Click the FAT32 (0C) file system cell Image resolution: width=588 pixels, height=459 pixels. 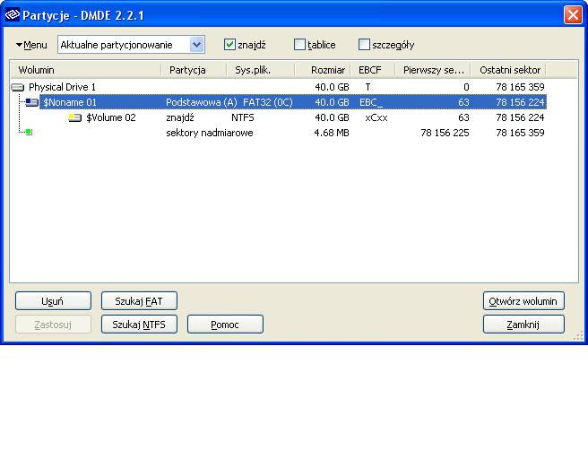tap(268, 102)
